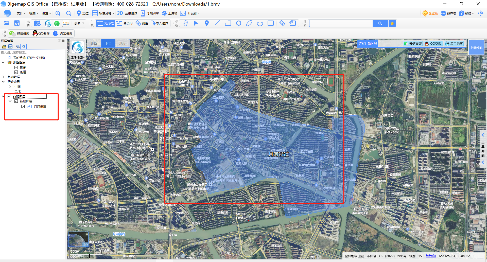
Task: Click the zoom in magnifier icon
Action: click(58, 13)
